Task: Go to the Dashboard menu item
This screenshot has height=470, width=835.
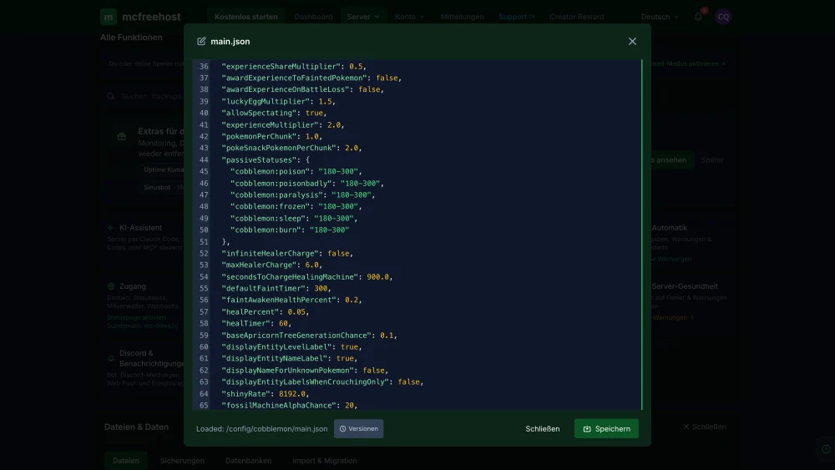Action: 313,17
